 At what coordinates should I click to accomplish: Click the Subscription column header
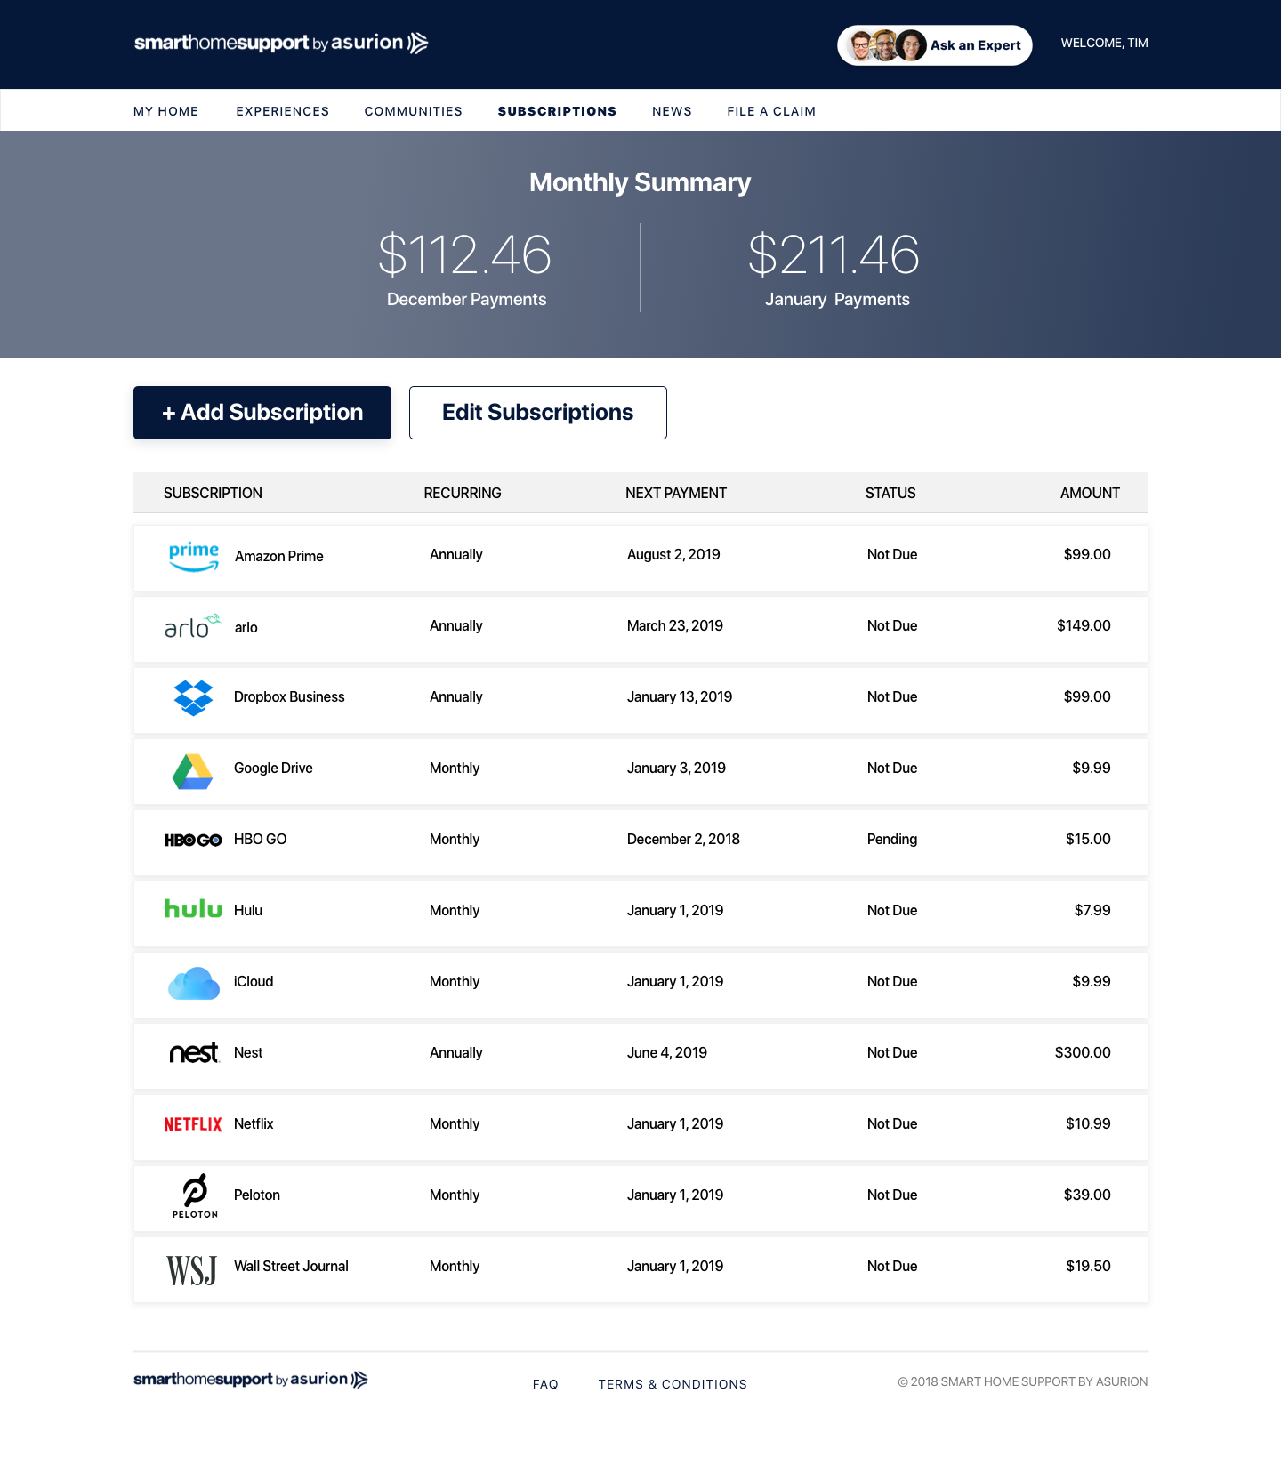pos(213,493)
